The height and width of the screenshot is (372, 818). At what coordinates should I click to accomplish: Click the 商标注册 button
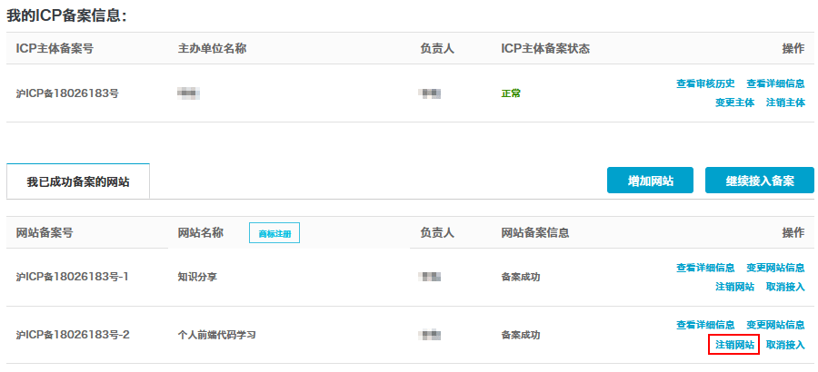click(x=274, y=233)
